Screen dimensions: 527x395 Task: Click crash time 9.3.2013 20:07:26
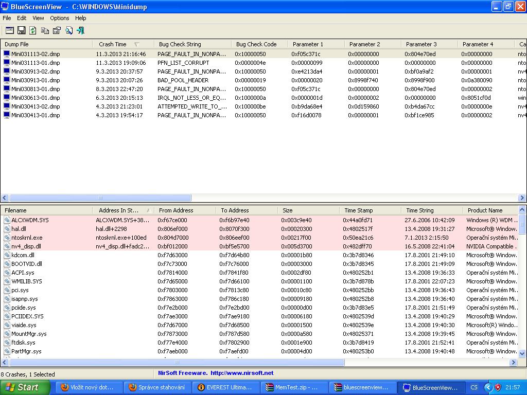click(119, 80)
